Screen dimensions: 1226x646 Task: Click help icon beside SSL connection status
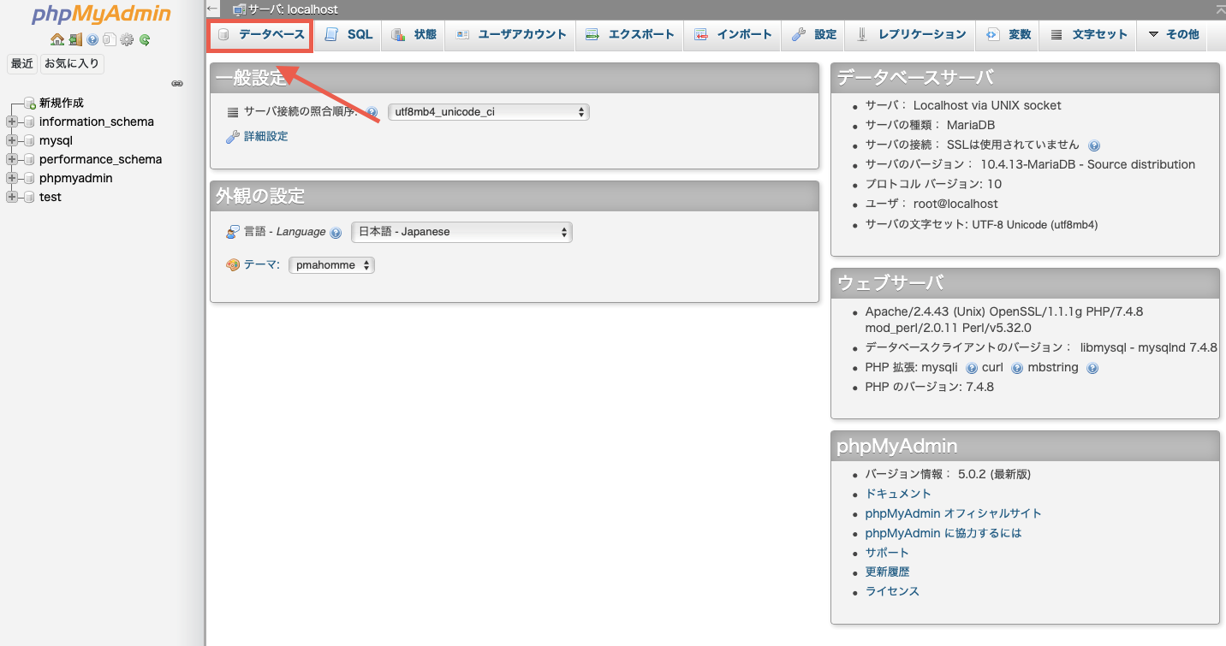tap(1094, 145)
